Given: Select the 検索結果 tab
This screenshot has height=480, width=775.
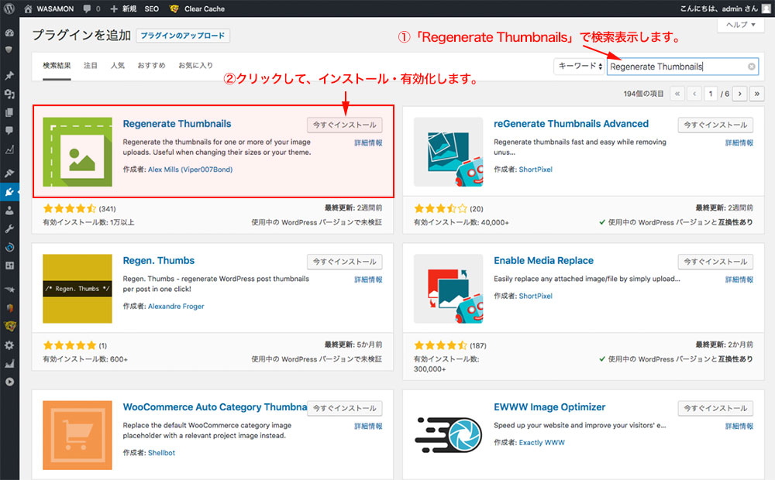Looking at the screenshot, I should tap(57, 66).
